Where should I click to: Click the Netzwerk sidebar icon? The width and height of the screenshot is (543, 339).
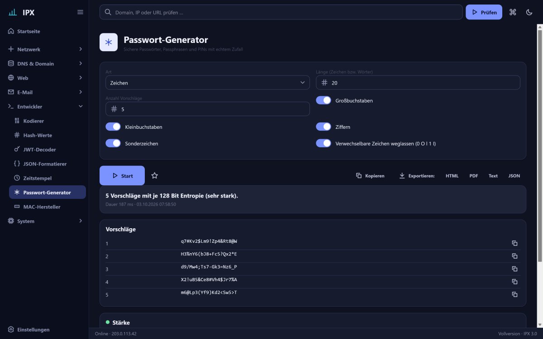[x=11, y=49]
